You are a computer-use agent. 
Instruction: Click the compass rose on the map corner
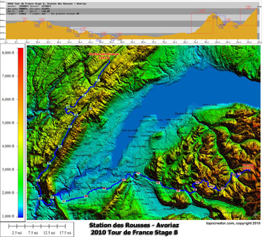coord(256,214)
